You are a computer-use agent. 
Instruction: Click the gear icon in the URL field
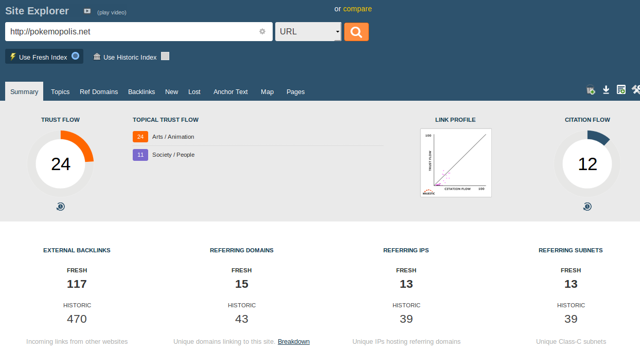pyautogui.click(x=262, y=31)
